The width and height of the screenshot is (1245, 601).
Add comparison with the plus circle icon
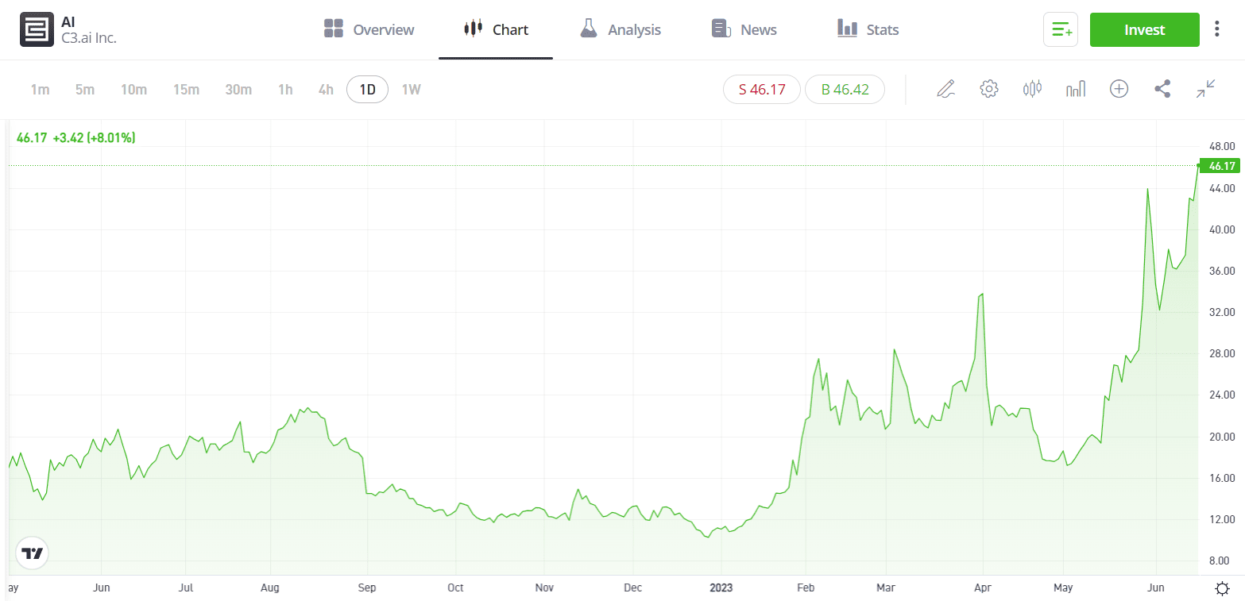coord(1119,89)
